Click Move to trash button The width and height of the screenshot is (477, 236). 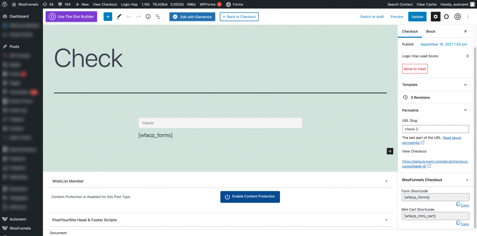415,69
